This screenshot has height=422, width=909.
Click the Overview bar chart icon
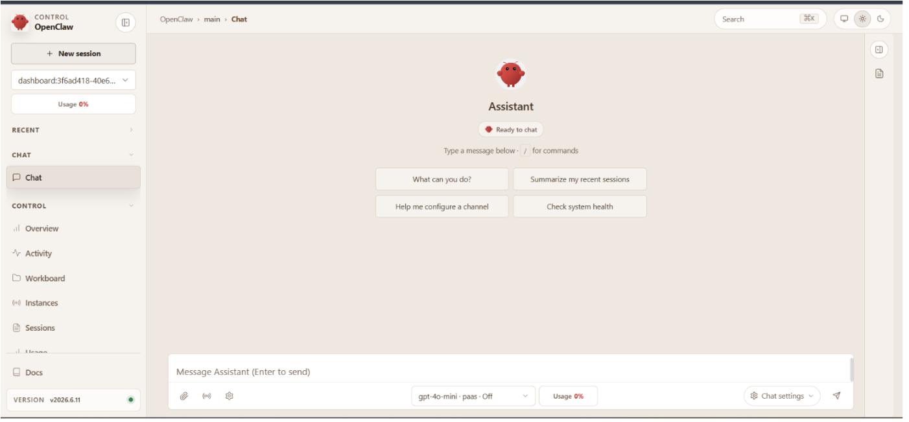click(17, 228)
